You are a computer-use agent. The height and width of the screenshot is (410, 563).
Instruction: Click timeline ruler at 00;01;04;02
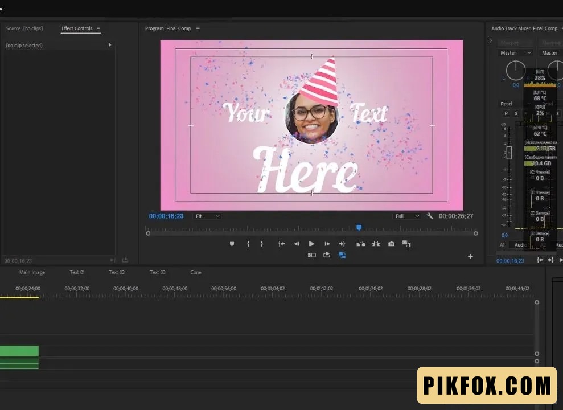[x=273, y=288]
